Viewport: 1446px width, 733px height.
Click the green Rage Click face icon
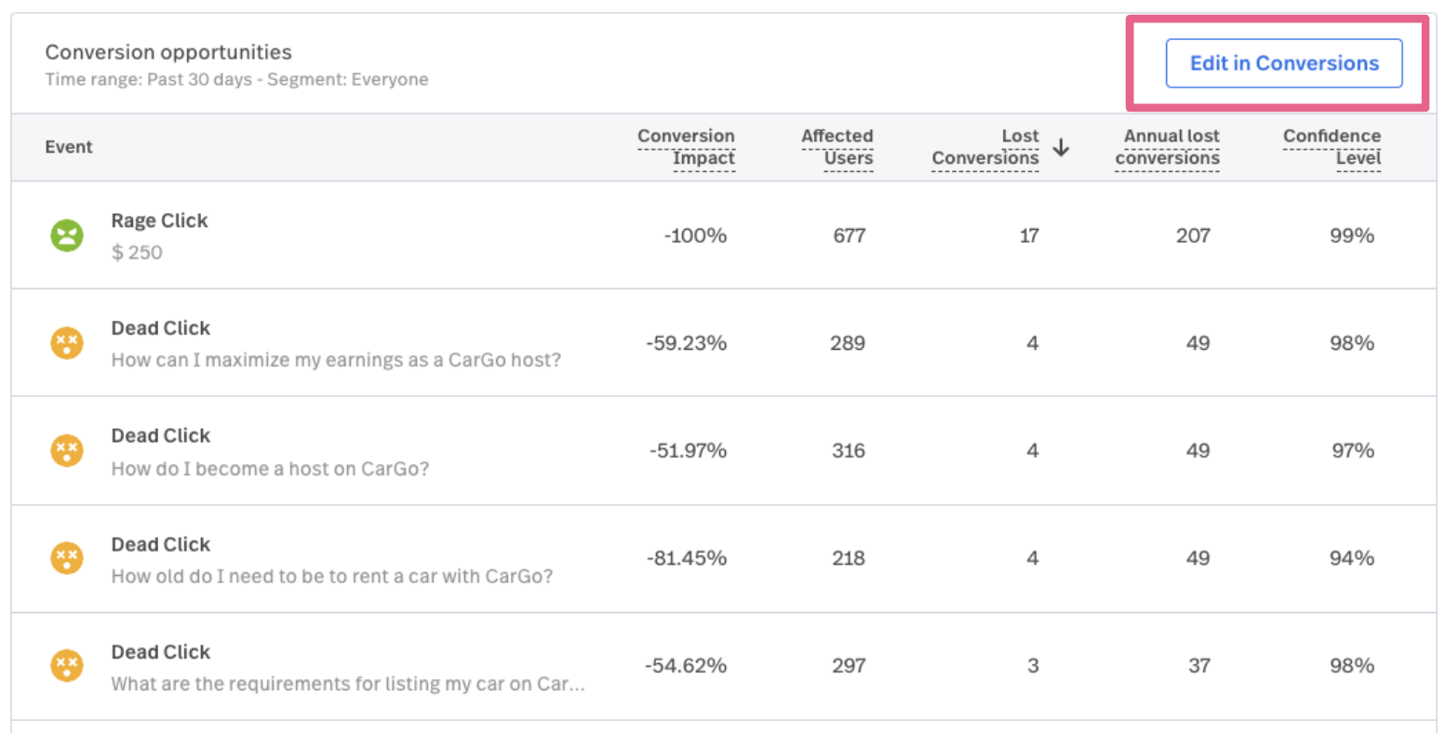pos(67,235)
